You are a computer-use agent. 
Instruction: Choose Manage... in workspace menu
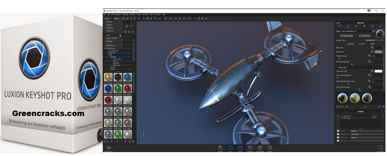pyautogui.click(x=110, y=41)
